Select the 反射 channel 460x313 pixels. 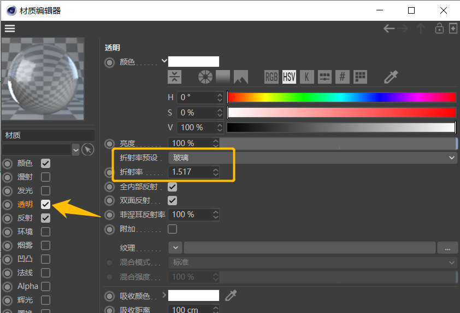[x=25, y=218]
